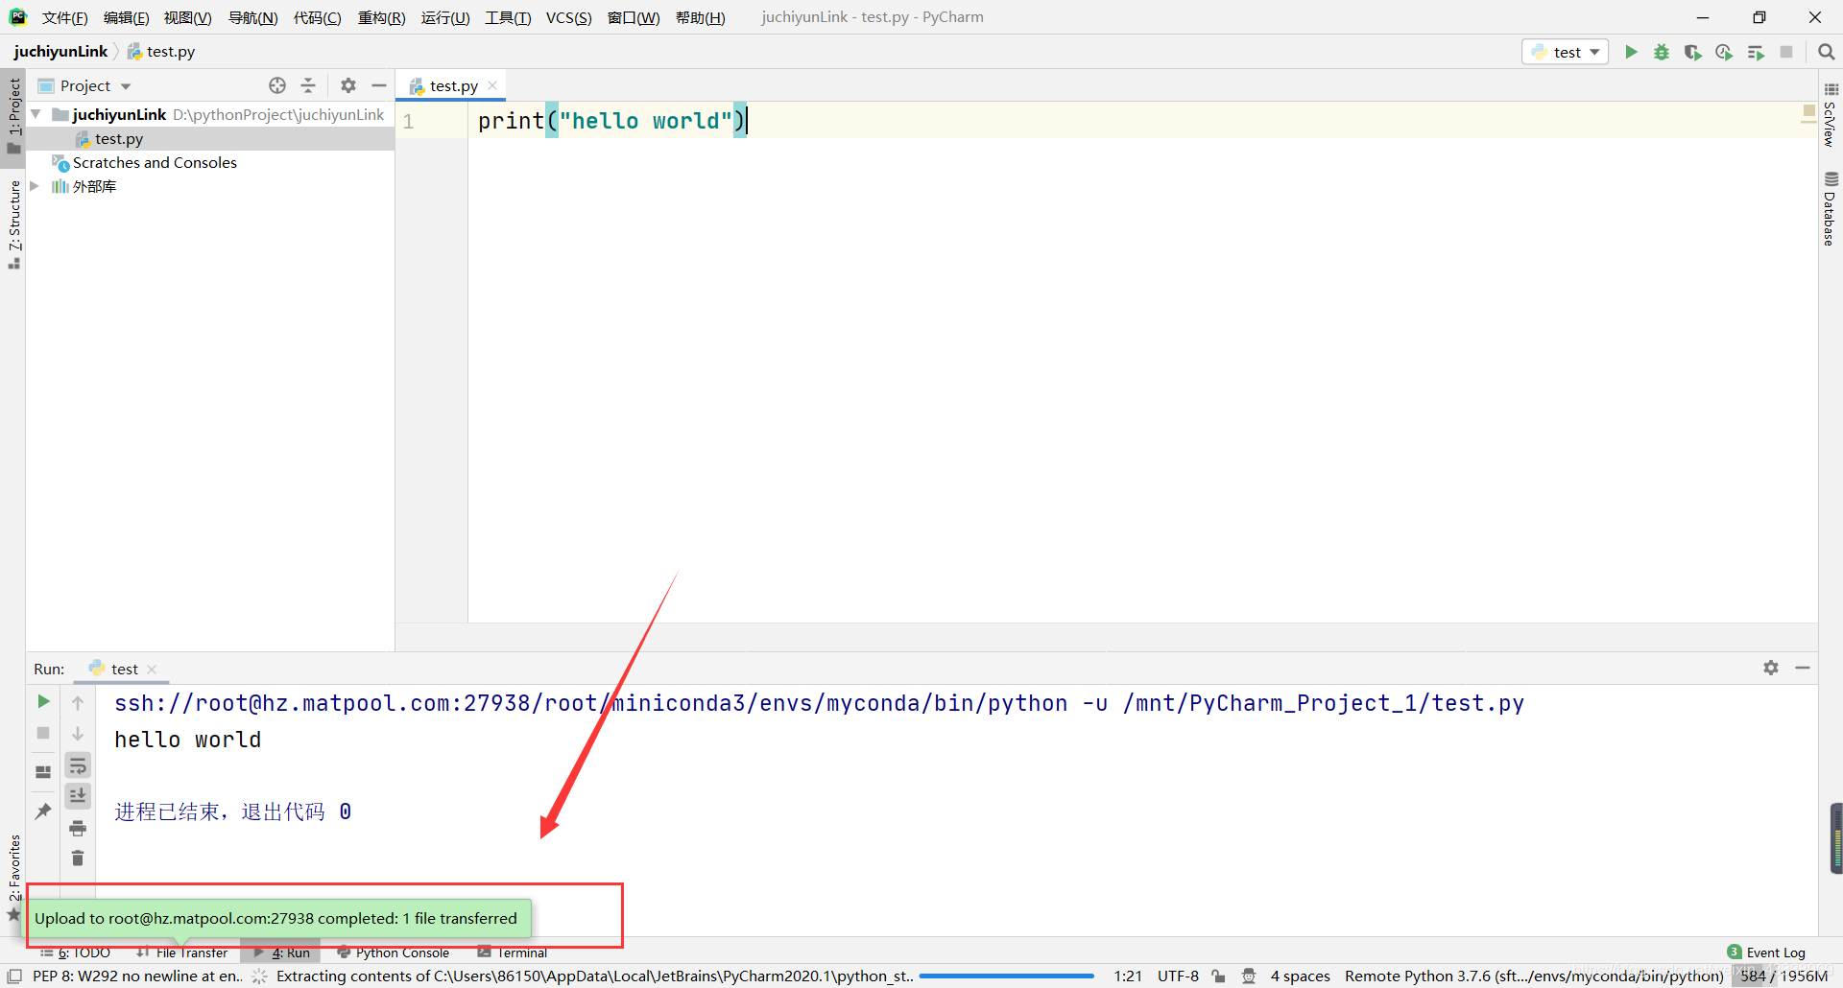Open the Terminal tool window
Image resolution: width=1843 pixels, height=988 pixels.
pyautogui.click(x=513, y=953)
